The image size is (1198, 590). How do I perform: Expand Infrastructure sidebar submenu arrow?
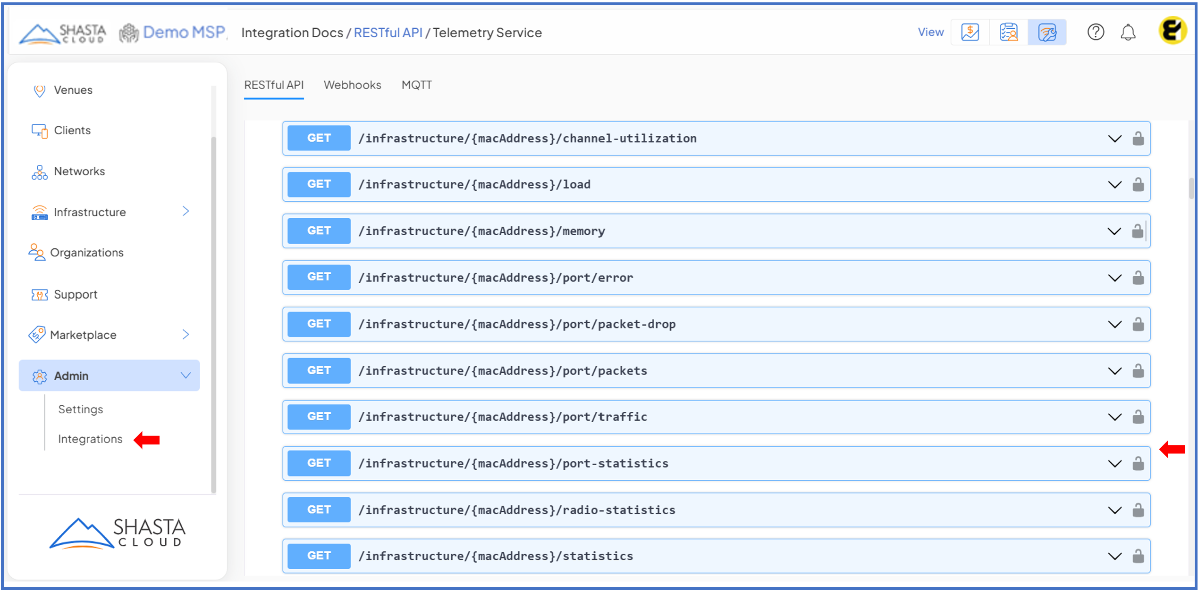186,212
